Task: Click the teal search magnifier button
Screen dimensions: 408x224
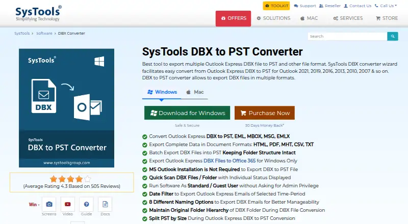Action: tap(393, 36)
